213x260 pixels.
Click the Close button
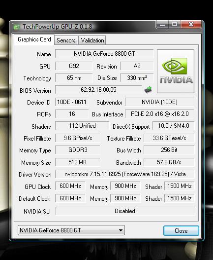coord(181,231)
